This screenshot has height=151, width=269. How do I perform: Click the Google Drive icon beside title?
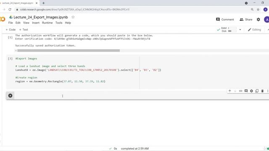(x=11, y=17)
